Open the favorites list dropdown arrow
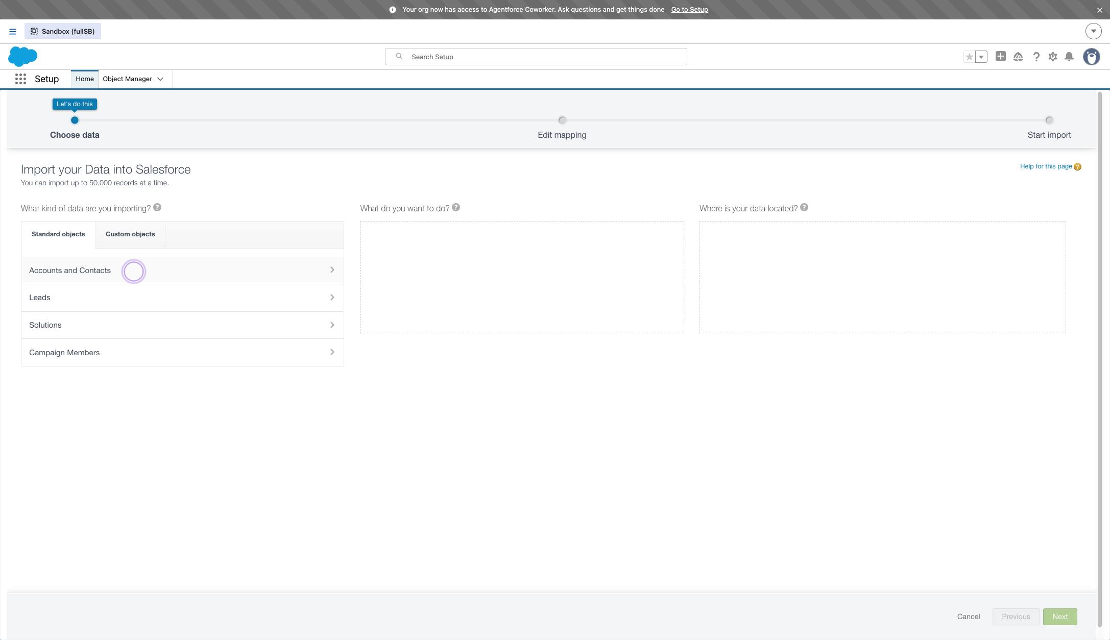Viewport: 1110px width, 640px height. coord(981,57)
